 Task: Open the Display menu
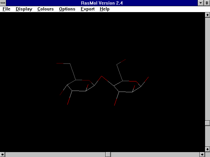[24, 9]
